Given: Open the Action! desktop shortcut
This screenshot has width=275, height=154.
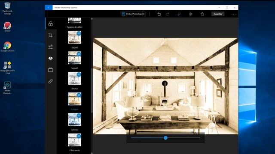Looking at the screenshot, I should pyautogui.click(x=7, y=27).
